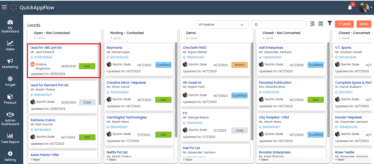This screenshot has width=374, height=164.
Task: Click + New under the Demo column
Action: pyautogui.click(x=188, y=160)
